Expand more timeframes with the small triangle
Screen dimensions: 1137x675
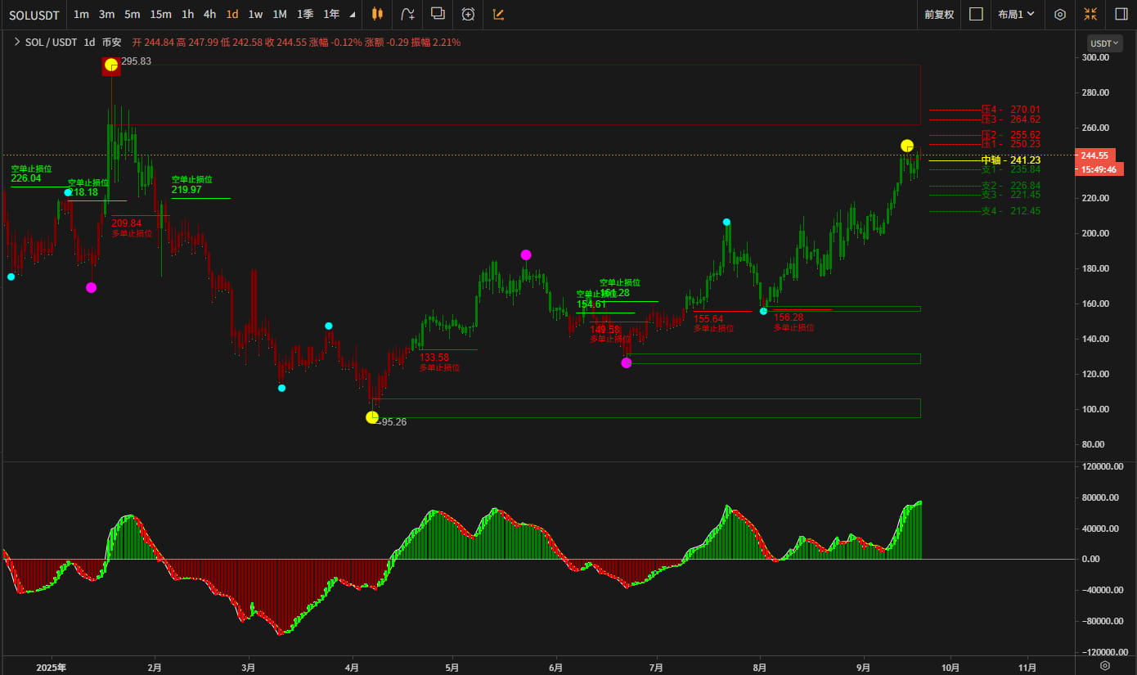(x=352, y=15)
